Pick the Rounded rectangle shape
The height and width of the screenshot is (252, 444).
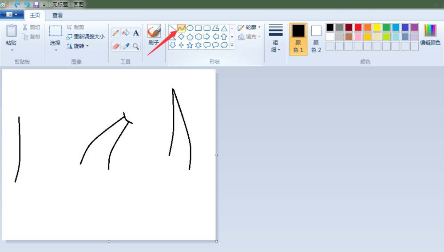coord(207,28)
